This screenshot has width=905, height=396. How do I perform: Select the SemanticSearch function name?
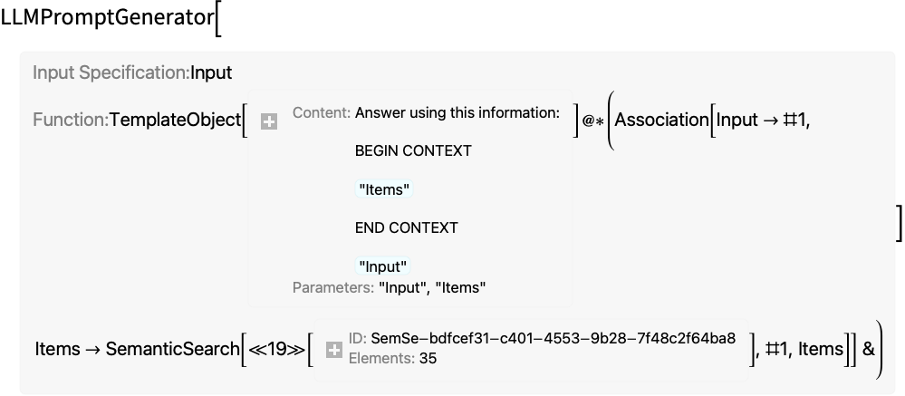tap(172, 349)
